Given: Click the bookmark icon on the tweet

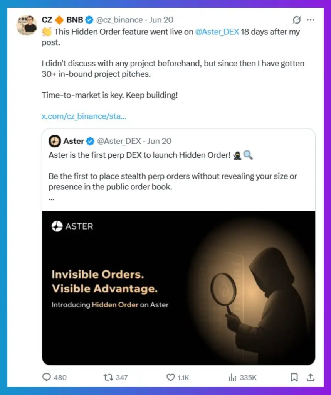Looking at the screenshot, I should click(294, 378).
